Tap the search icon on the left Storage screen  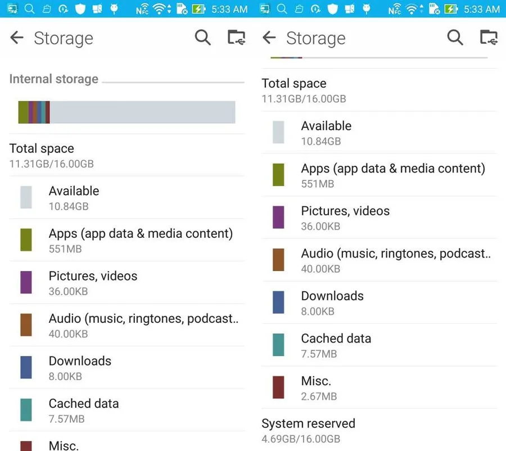tap(203, 38)
